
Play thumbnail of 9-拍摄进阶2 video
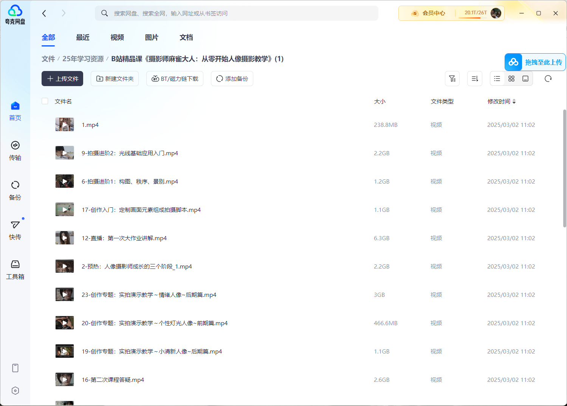click(65, 153)
